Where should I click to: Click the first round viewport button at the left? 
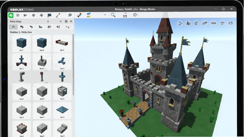tap(180, 23)
